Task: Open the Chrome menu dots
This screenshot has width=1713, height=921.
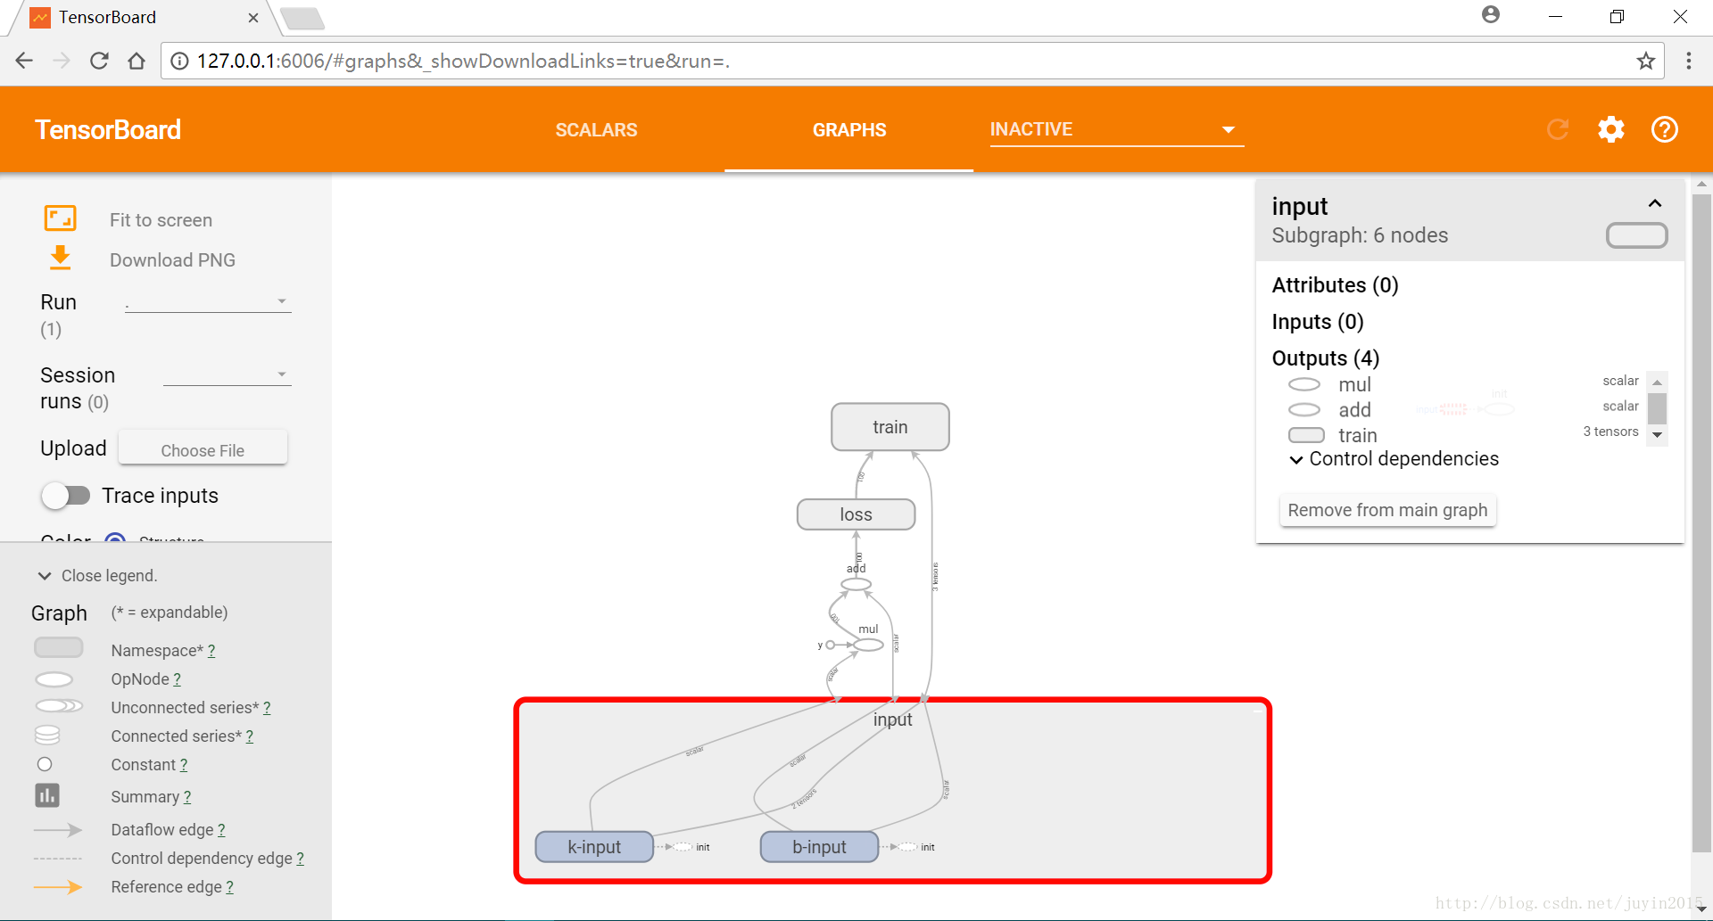Action: pyautogui.click(x=1688, y=61)
